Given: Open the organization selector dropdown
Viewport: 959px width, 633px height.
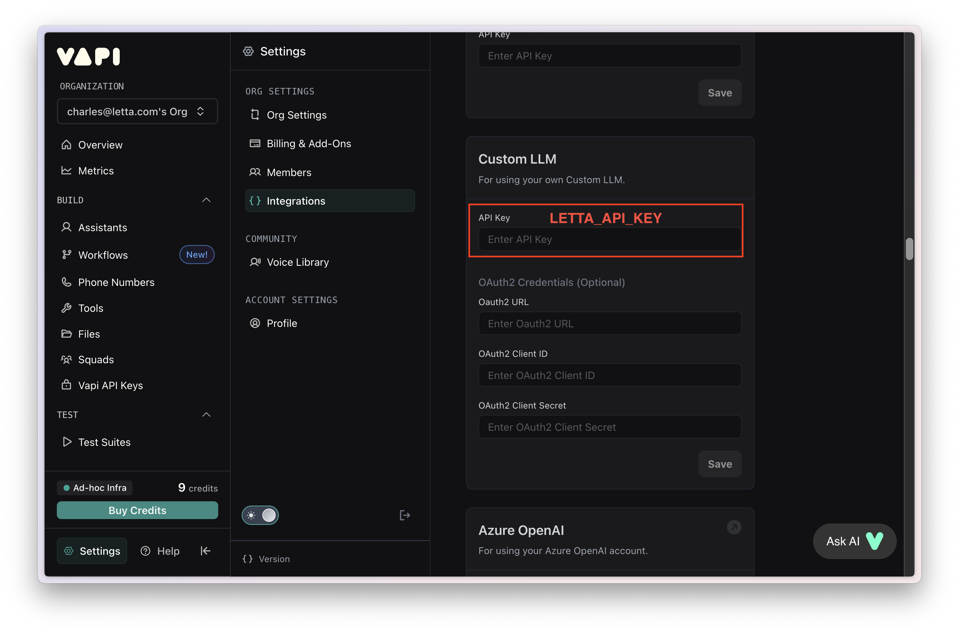Looking at the screenshot, I should 137,112.
